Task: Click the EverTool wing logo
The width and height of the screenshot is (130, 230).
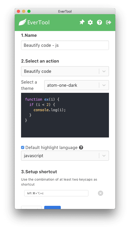Action: tap(22, 22)
